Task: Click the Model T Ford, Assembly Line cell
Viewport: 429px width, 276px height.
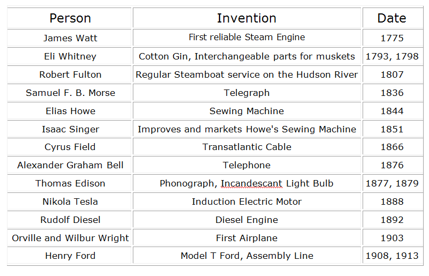Action: (x=246, y=256)
